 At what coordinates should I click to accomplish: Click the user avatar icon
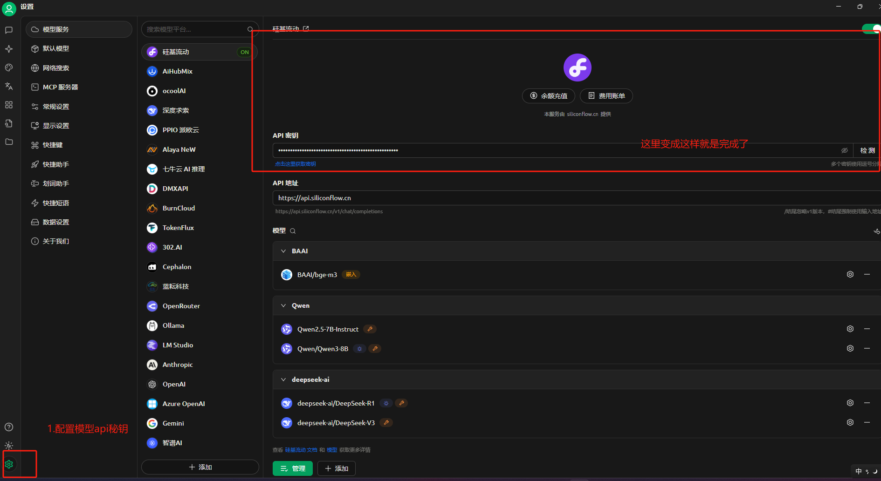tap(9, 8)
